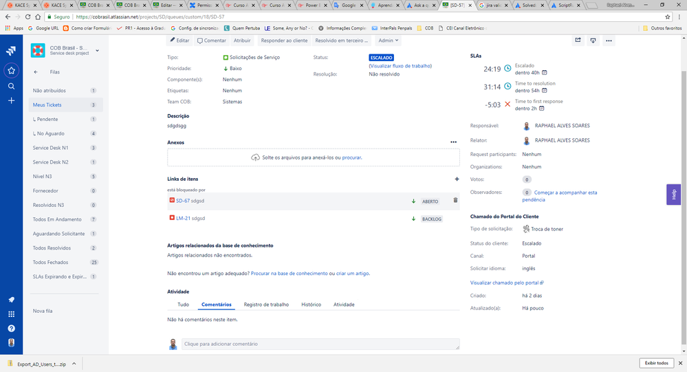Open calendar icon next to dentro 54h

point(545,91)
